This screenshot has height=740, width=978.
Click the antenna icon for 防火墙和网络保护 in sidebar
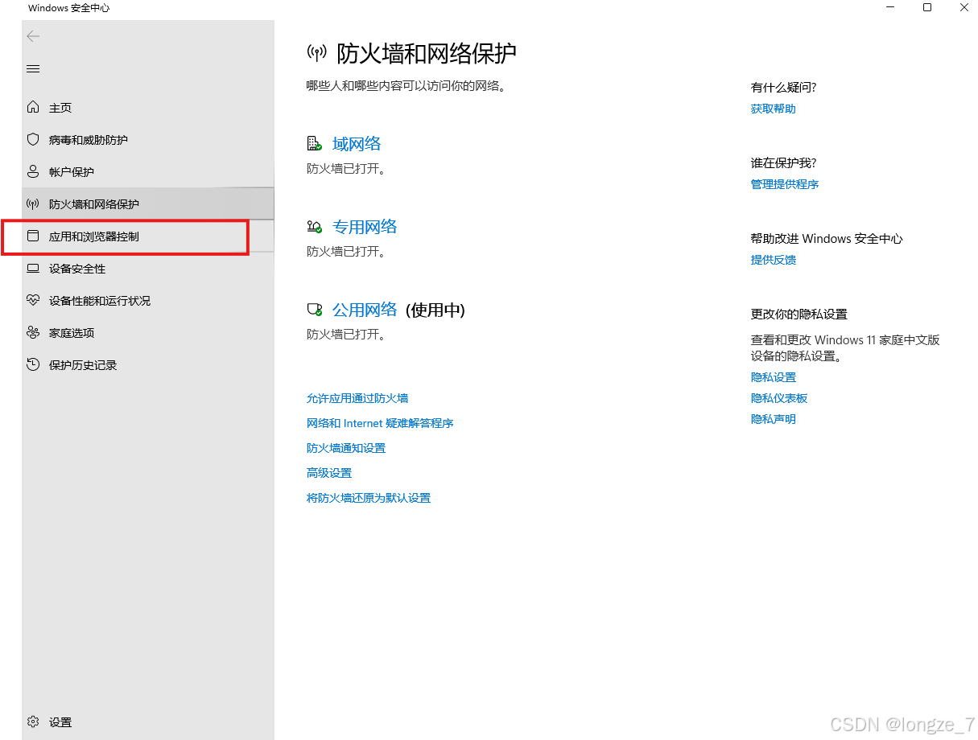33,203
